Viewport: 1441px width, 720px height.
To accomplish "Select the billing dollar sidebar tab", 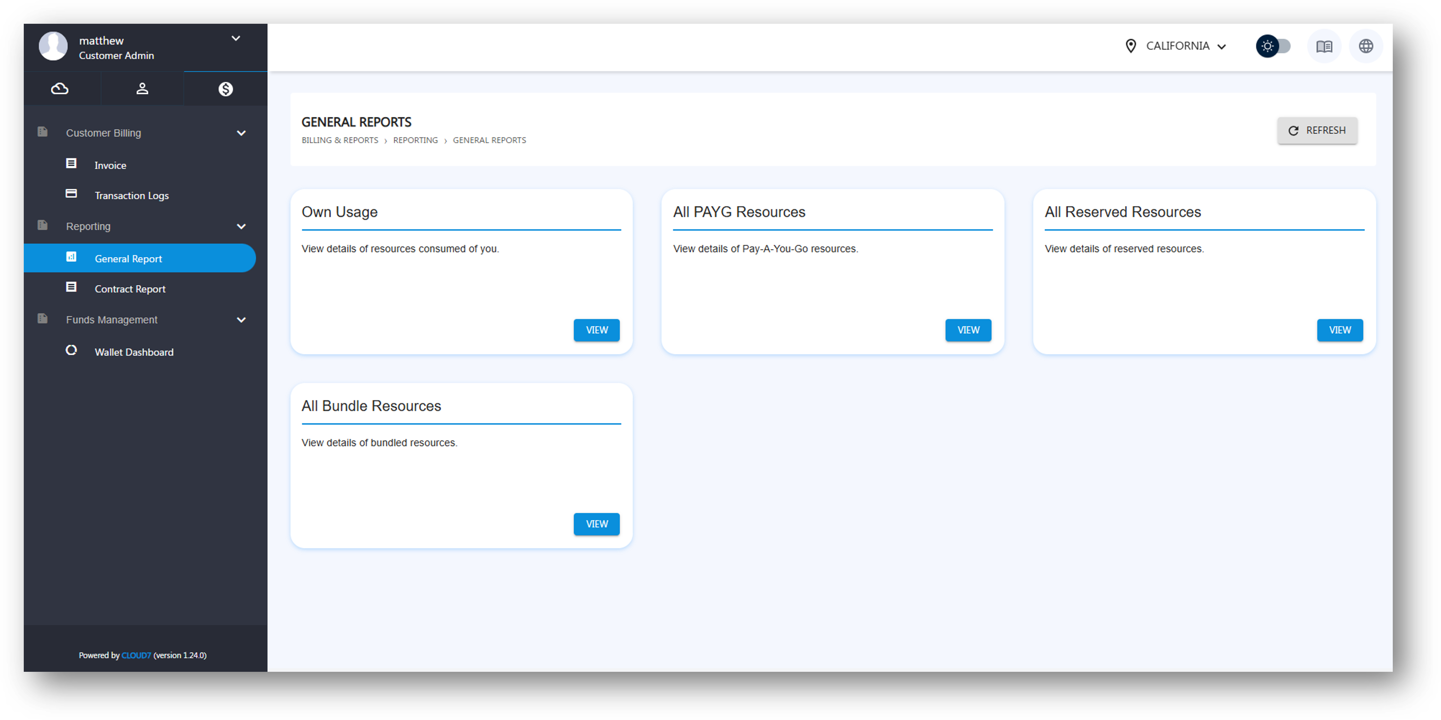I will pos(226,89).
